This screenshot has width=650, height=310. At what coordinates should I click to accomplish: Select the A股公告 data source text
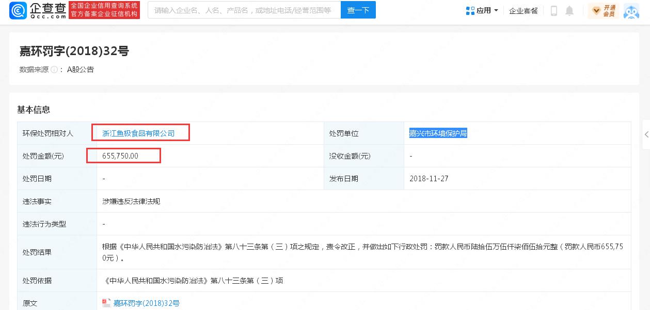(x=81, y=70)
